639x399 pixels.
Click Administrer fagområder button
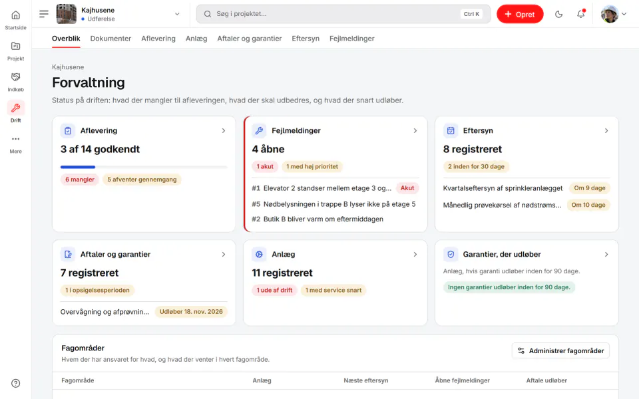coord(560,351)
